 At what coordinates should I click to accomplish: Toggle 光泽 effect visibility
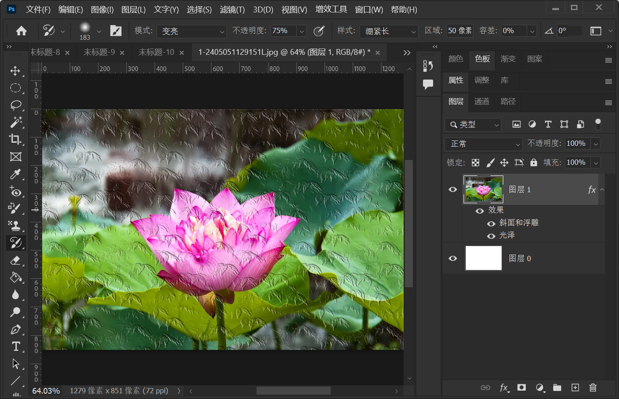click(491, 236)
